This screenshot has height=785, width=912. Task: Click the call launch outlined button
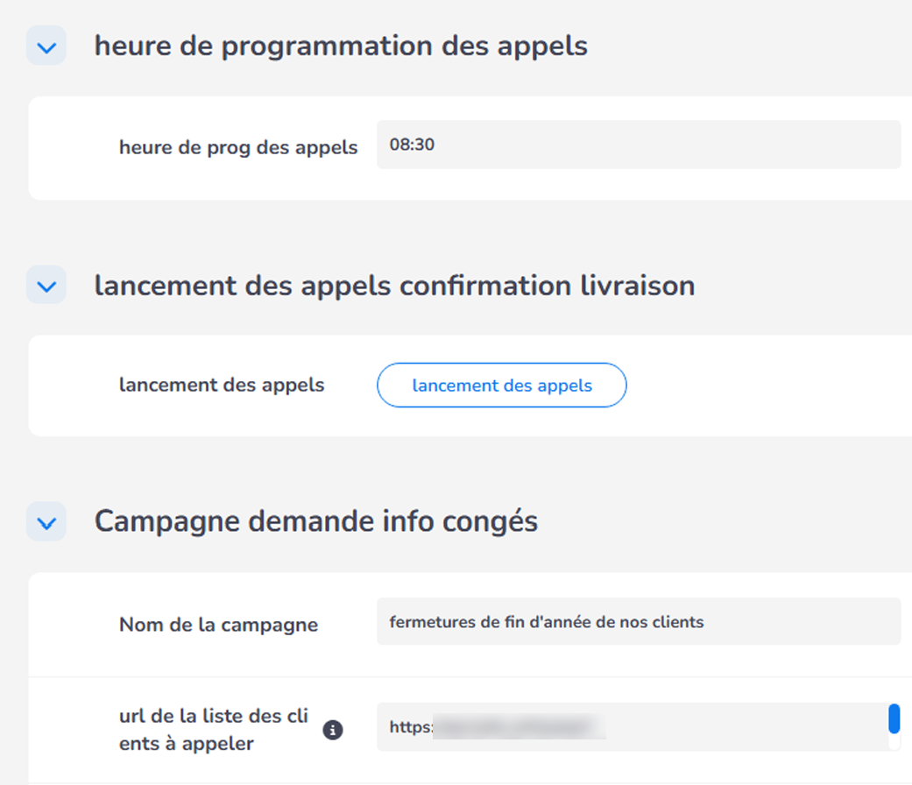pyautogui.click(x=501, y=385)
